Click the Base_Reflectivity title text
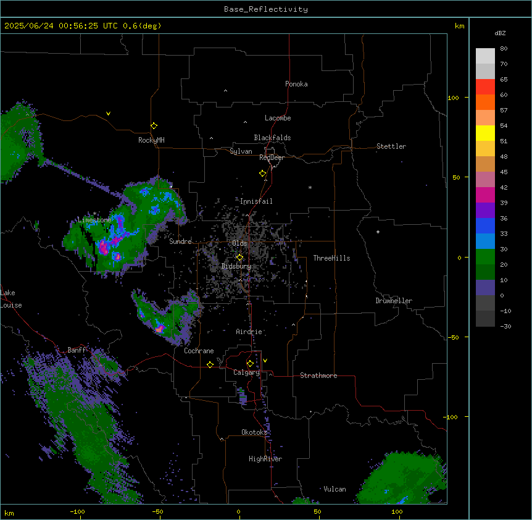Image resolution: width=532 pixels, height=520 pixels. click(266, 9)
